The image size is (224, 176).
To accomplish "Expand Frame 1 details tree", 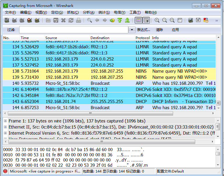I will pyautogui.click(x=5, y=121).
